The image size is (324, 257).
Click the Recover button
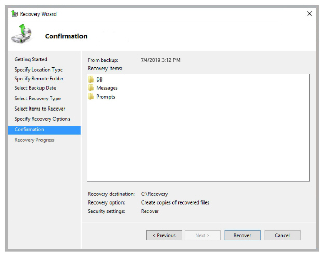coord(242,235)
